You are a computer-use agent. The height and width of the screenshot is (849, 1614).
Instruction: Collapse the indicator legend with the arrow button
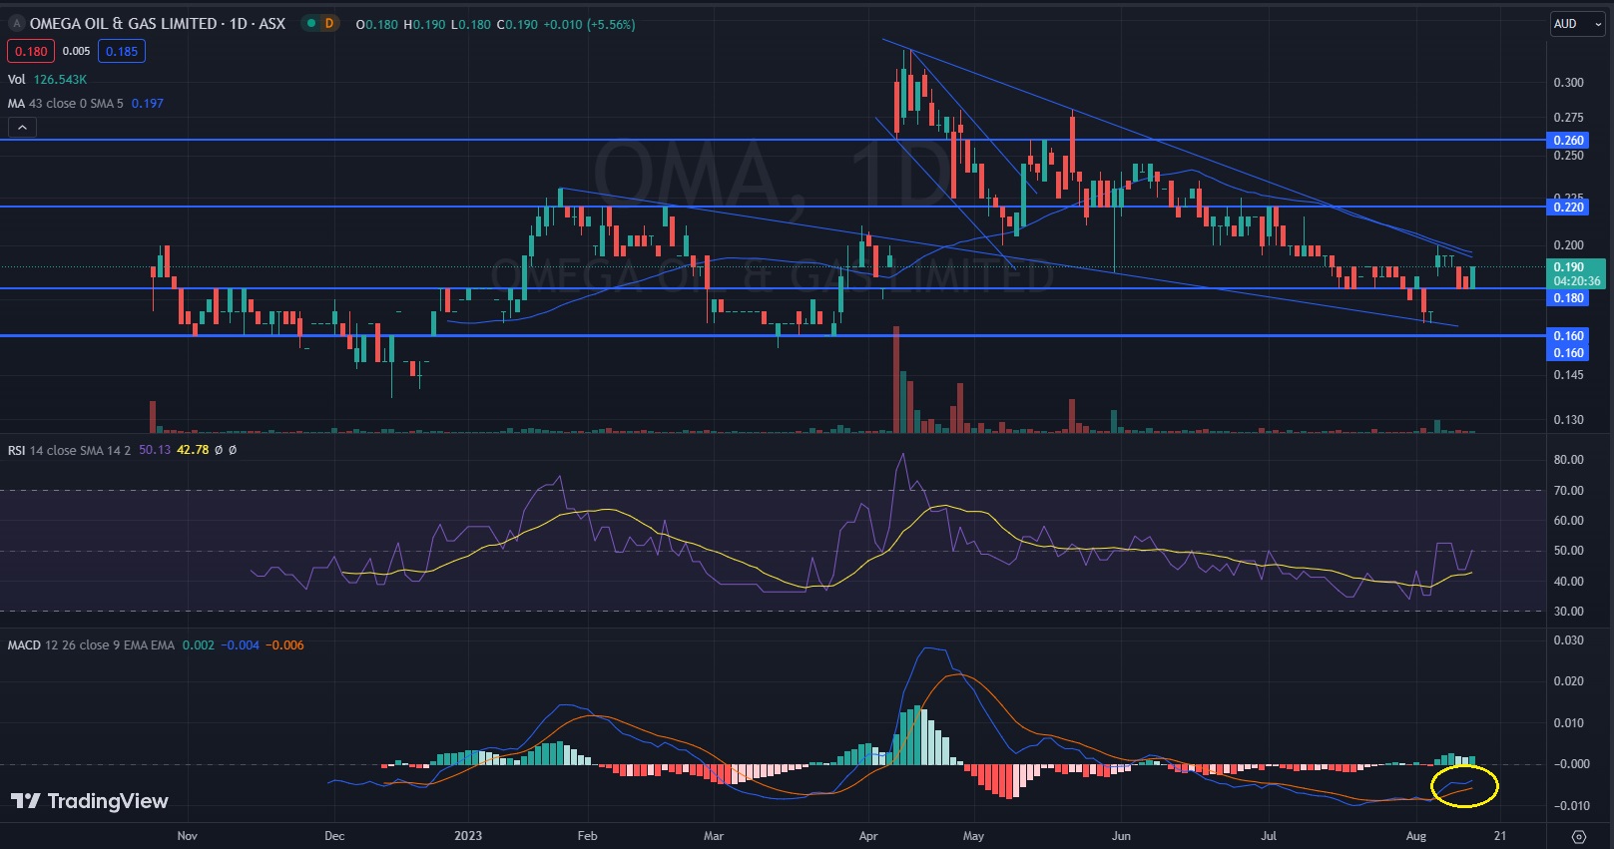click(22, 127)
